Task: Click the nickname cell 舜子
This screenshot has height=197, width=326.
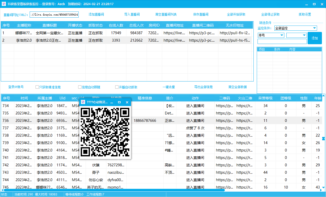Action: click(x=96, y=172)
